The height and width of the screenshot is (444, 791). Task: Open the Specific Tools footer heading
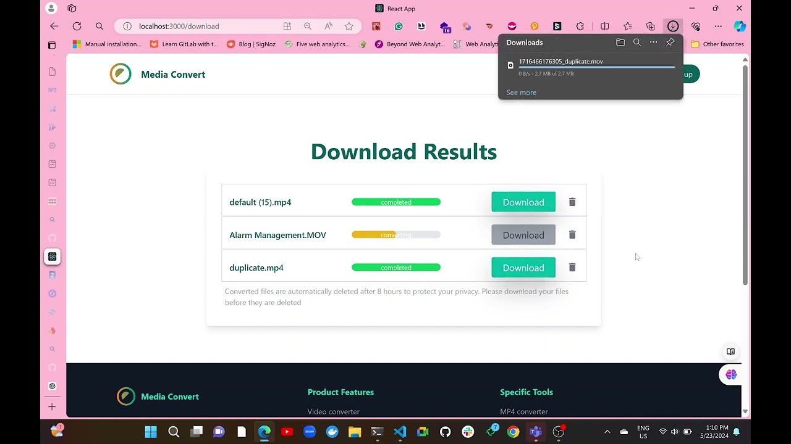pos(527,392)
